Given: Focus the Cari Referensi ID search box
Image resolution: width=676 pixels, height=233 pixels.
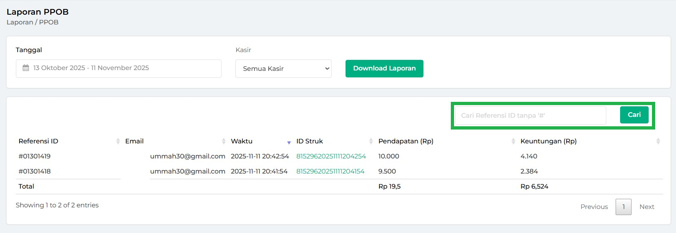Looking at the screenshot, I should 530,116.
